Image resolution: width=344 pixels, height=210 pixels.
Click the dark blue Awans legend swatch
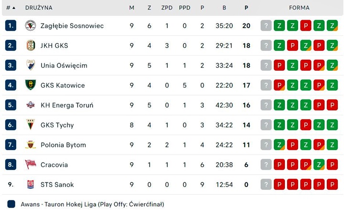pyautogui.click(x=11, y=204)
